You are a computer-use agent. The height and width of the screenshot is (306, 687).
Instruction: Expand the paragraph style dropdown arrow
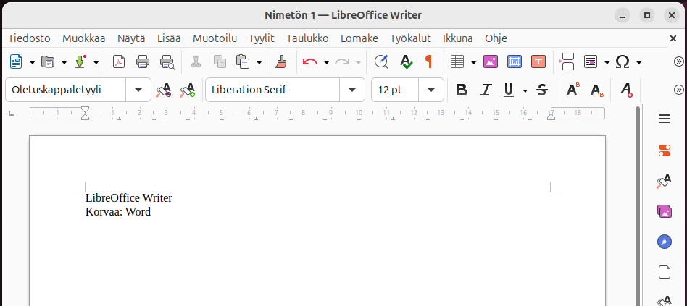tap(138, 90)
